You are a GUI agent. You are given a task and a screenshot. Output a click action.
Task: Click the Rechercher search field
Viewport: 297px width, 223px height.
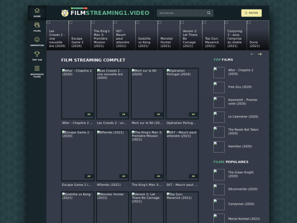[x=181, y=13]
